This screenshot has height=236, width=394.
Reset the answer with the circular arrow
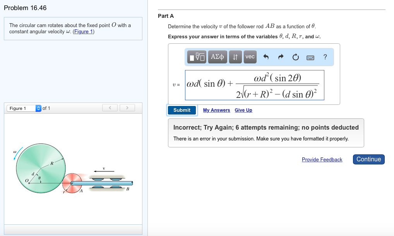[x=296, y=57]
